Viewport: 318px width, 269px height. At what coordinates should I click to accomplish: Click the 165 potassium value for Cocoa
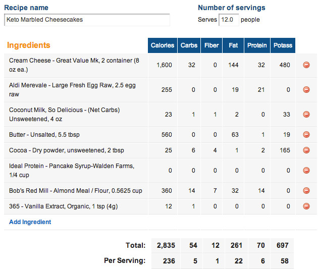pyautogui.click(x=285, y=150)
